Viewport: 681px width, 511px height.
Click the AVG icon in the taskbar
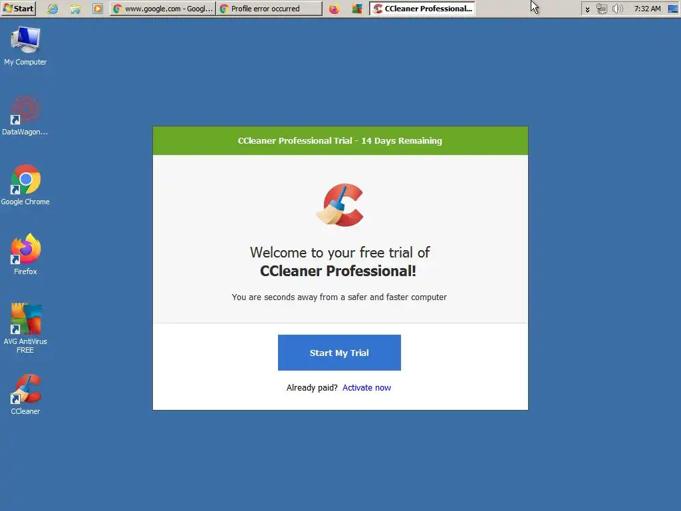coord(357,9)
